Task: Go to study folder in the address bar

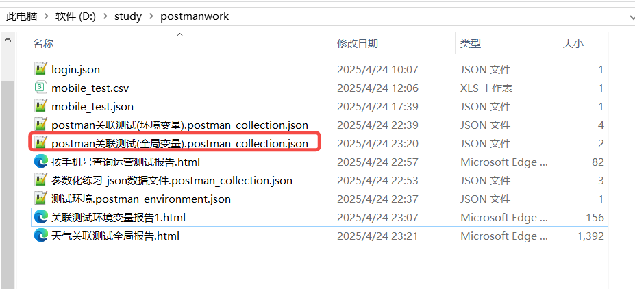Action: click(x=128, y=16)
